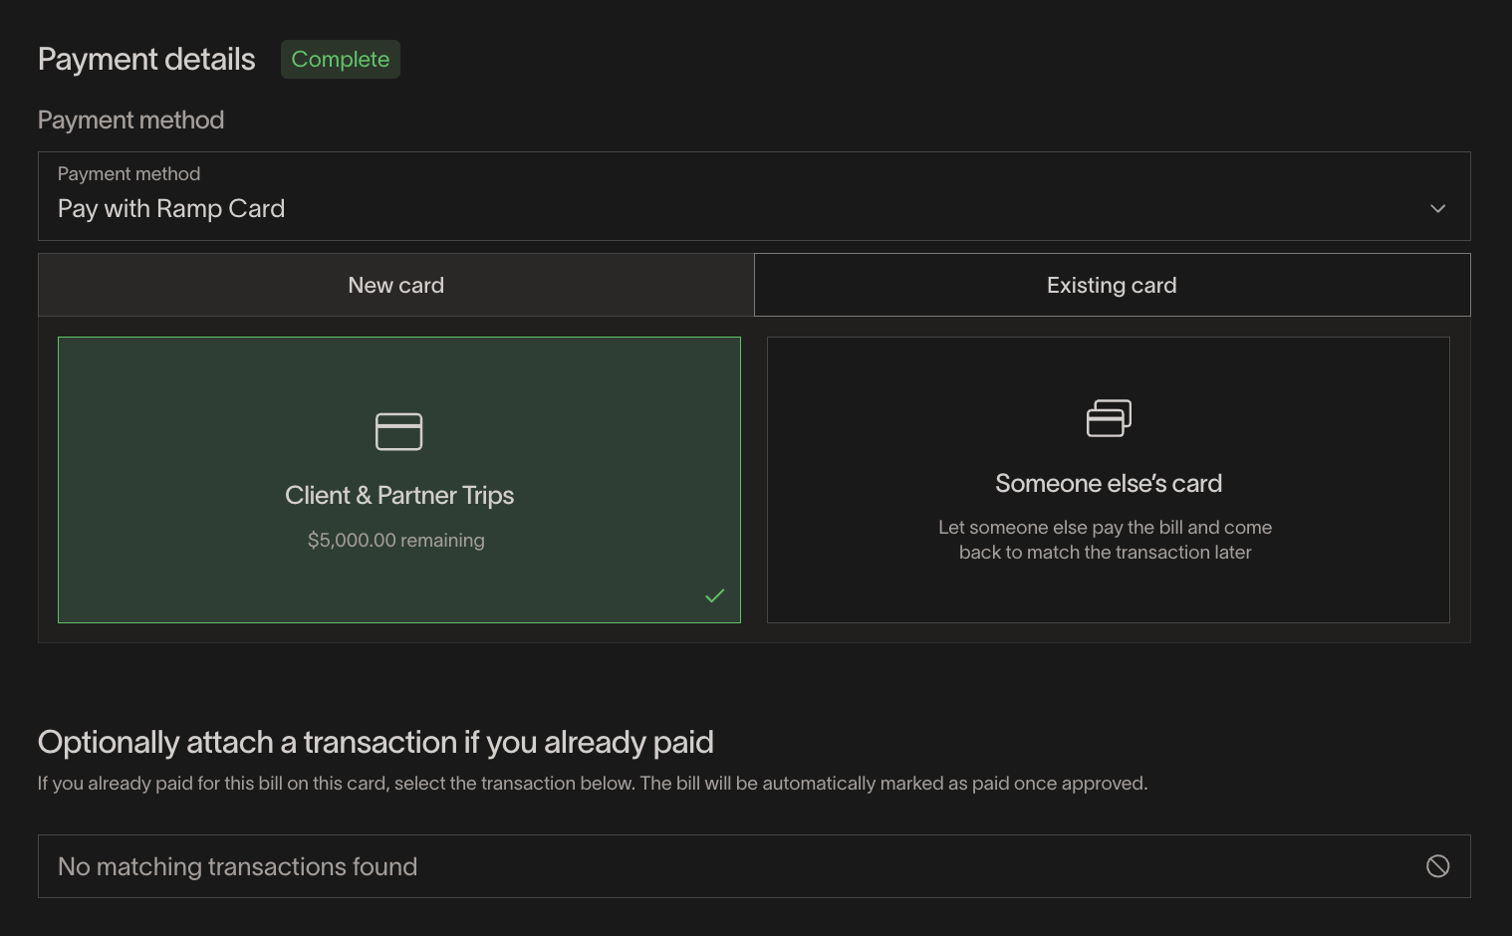Image resolution: width=1512 pixels, height=936 pixels.
Task: Expand the Pay with Ramp Card selector
Action: click(754, 196)
